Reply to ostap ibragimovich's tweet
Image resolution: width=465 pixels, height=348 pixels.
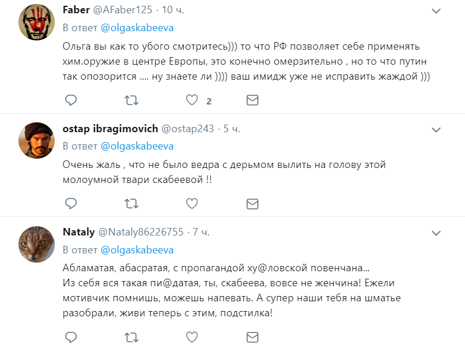click(x=70, y=203)
